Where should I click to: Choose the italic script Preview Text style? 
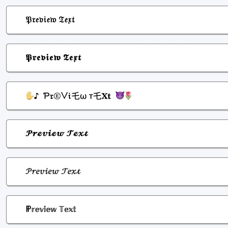pyautogui.click(x=53, y=171)
